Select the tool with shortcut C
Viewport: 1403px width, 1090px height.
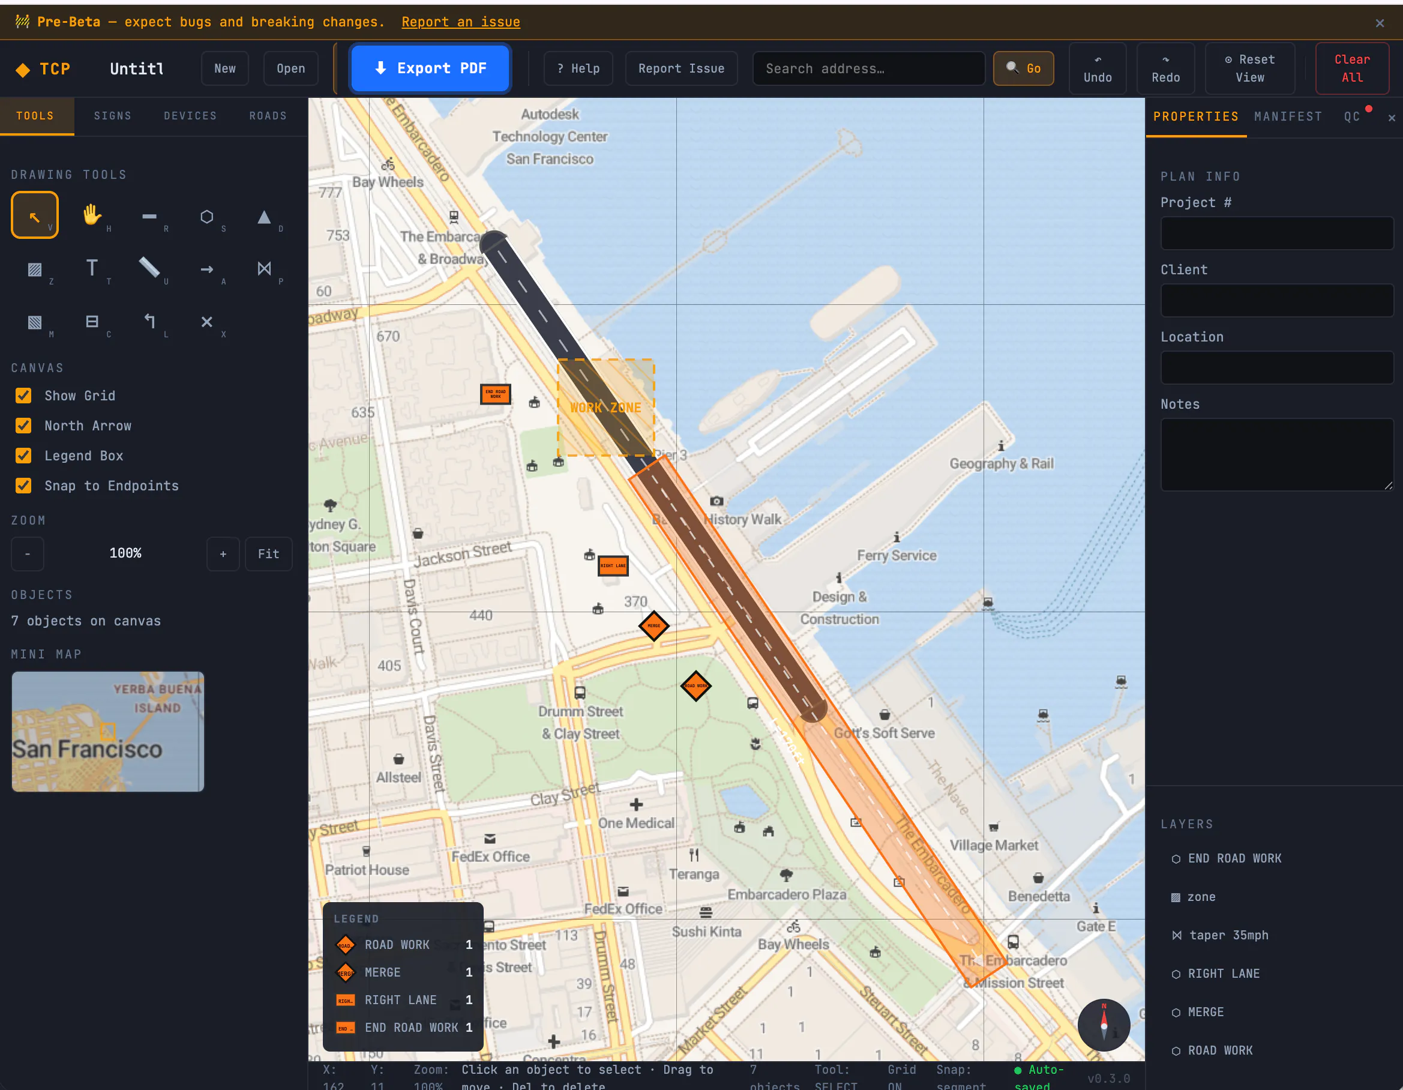pyautogui.click(x=92, y=321)
